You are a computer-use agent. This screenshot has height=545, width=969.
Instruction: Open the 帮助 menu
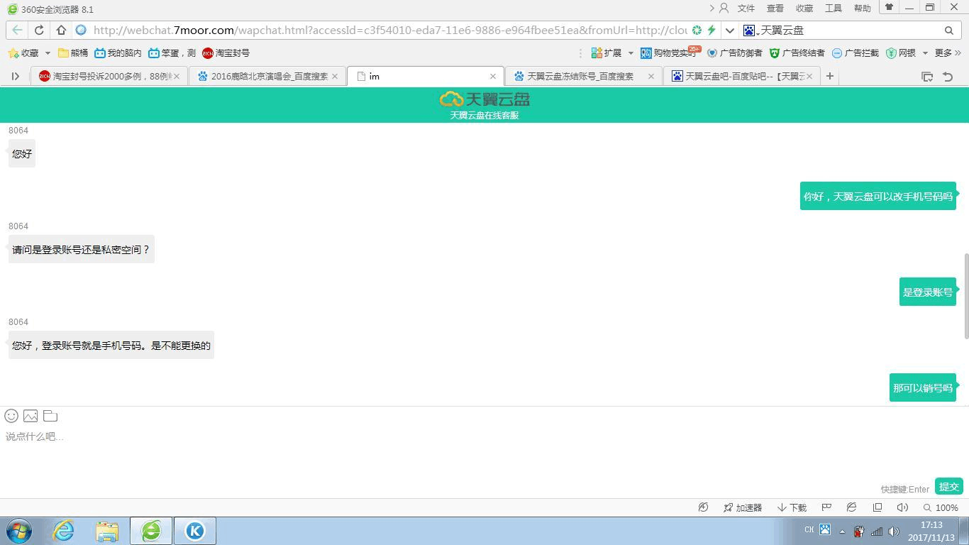(x=862, y=9)
